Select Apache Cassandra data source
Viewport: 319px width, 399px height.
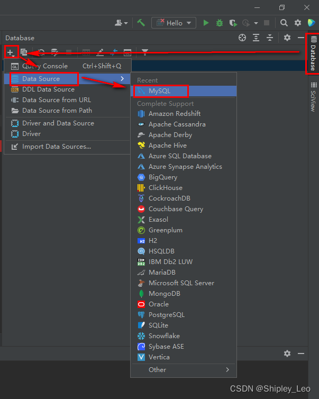click(x=184, y=124)
